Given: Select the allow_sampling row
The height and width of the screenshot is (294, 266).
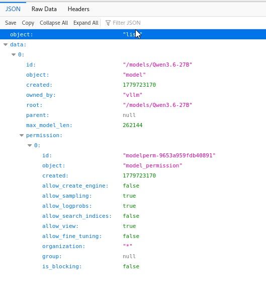Looking at the screenshot, I should [133, 196].
